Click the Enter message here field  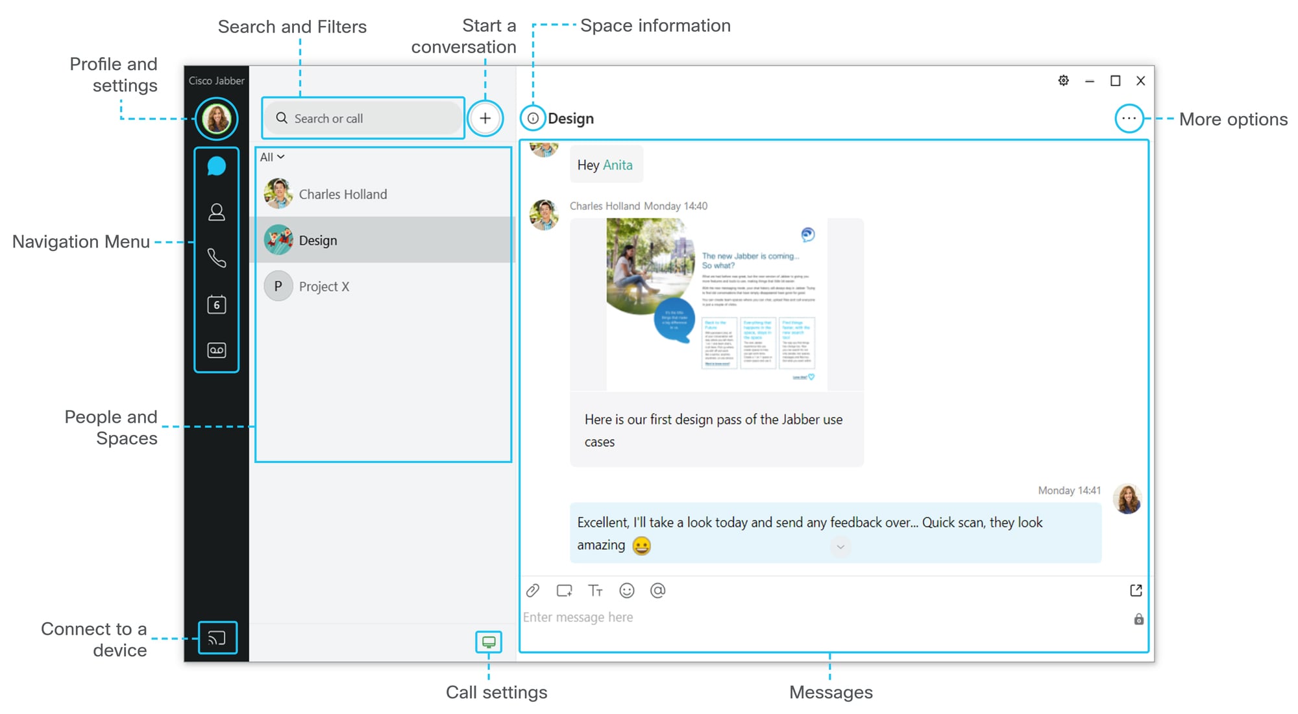coord(824,617)
